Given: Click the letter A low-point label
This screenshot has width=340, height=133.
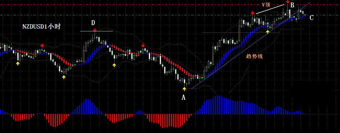Looking at the screenshot, I should pos(184,97).
